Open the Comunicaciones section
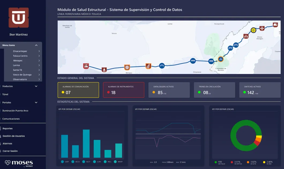This screenshot has height=169, width=284. (x=11, y=119)
